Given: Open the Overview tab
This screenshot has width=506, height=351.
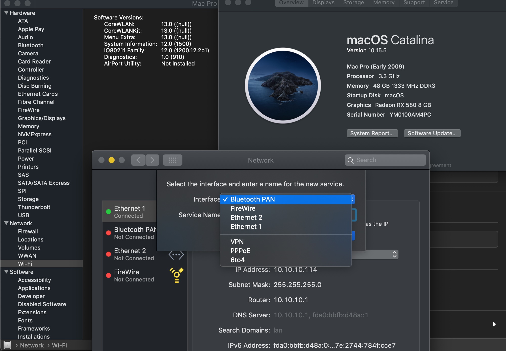Looking at the screenshot, I should pos(291,3).
